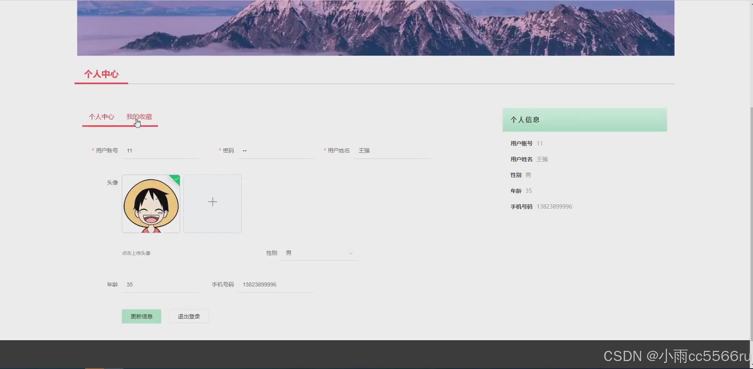Edit the 手机号码 field
The image size is (753, 369).
pos(276,285)
